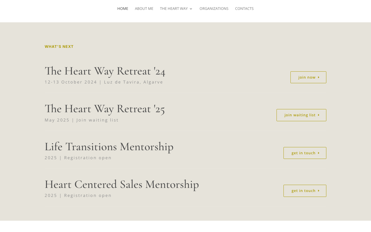This screenshot has height=232, width=371.
Task: Click the arrow icon in join now button
Action: [319, 77]
